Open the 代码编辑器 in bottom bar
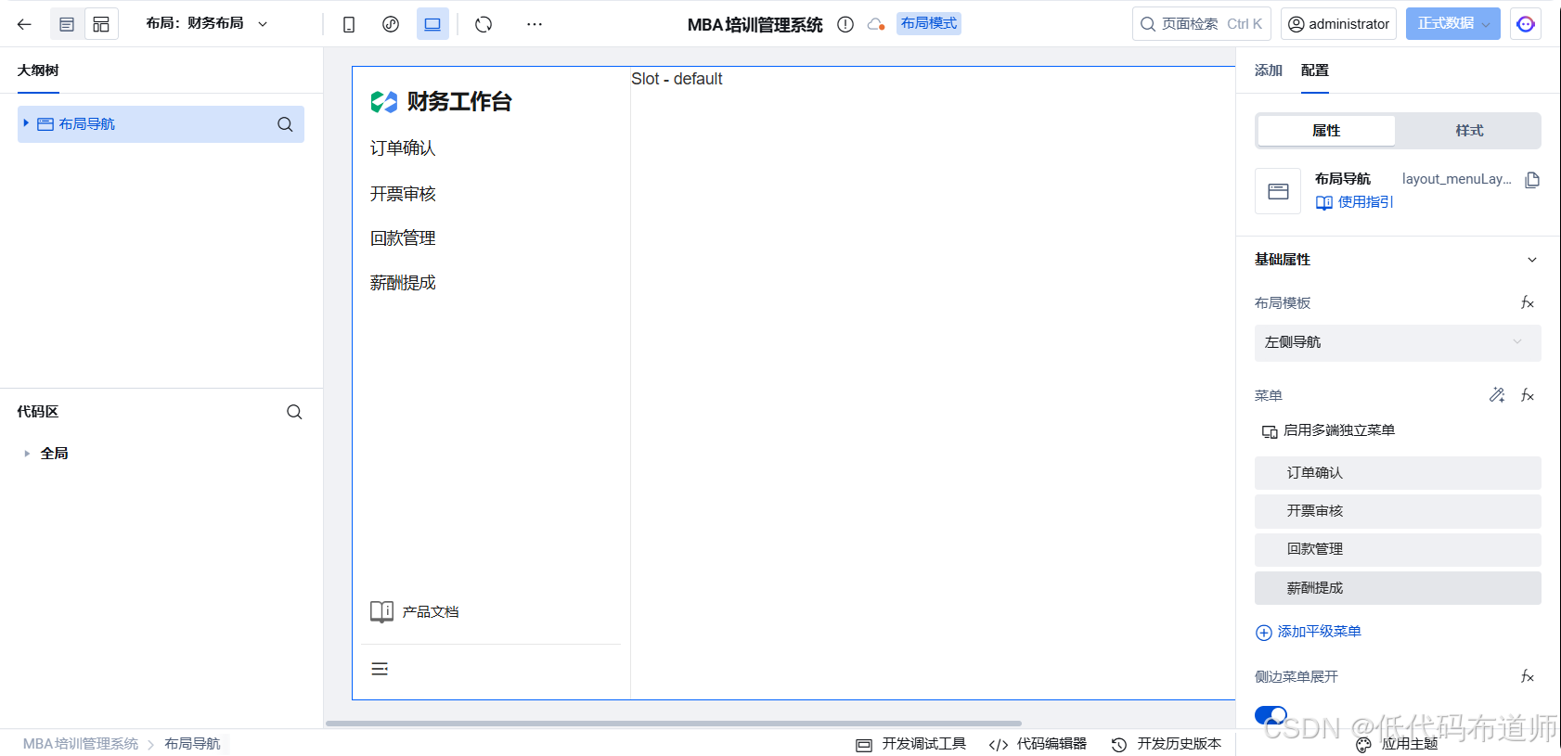1561x756 pixels. (x=1039, y=744)
